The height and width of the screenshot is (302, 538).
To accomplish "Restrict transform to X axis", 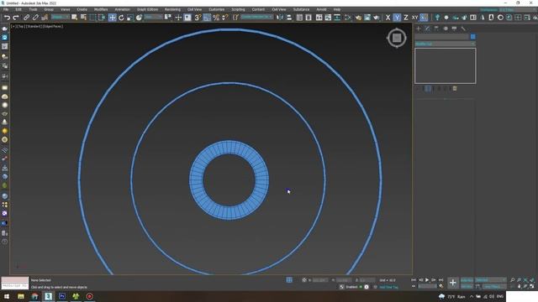I will [x=388, y=18].
